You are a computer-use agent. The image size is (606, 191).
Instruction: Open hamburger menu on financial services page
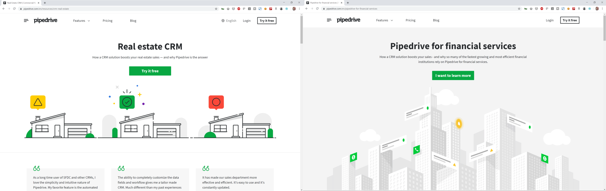[329, 20]
